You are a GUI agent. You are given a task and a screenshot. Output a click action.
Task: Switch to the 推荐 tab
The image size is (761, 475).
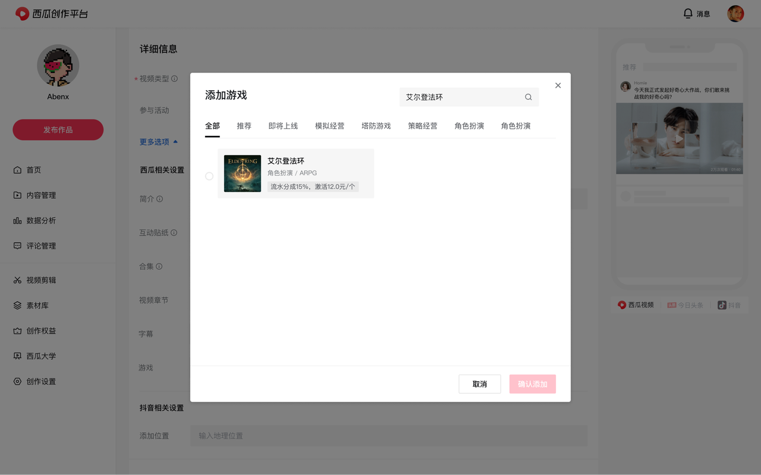(x=244, y=126)
